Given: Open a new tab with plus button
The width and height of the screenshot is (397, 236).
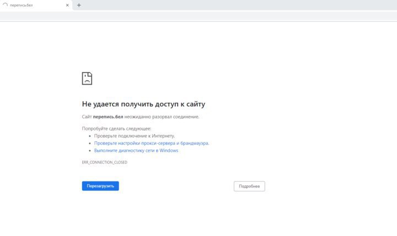Looking at the screenshot, I should pos(79,5).
